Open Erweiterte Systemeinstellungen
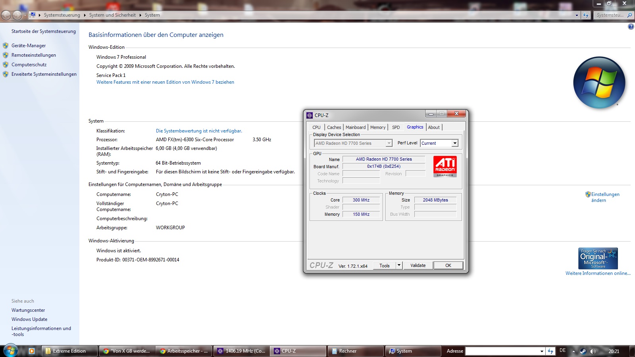The width and height of the screenshot is (635, 357). click(x=44, y=74)
